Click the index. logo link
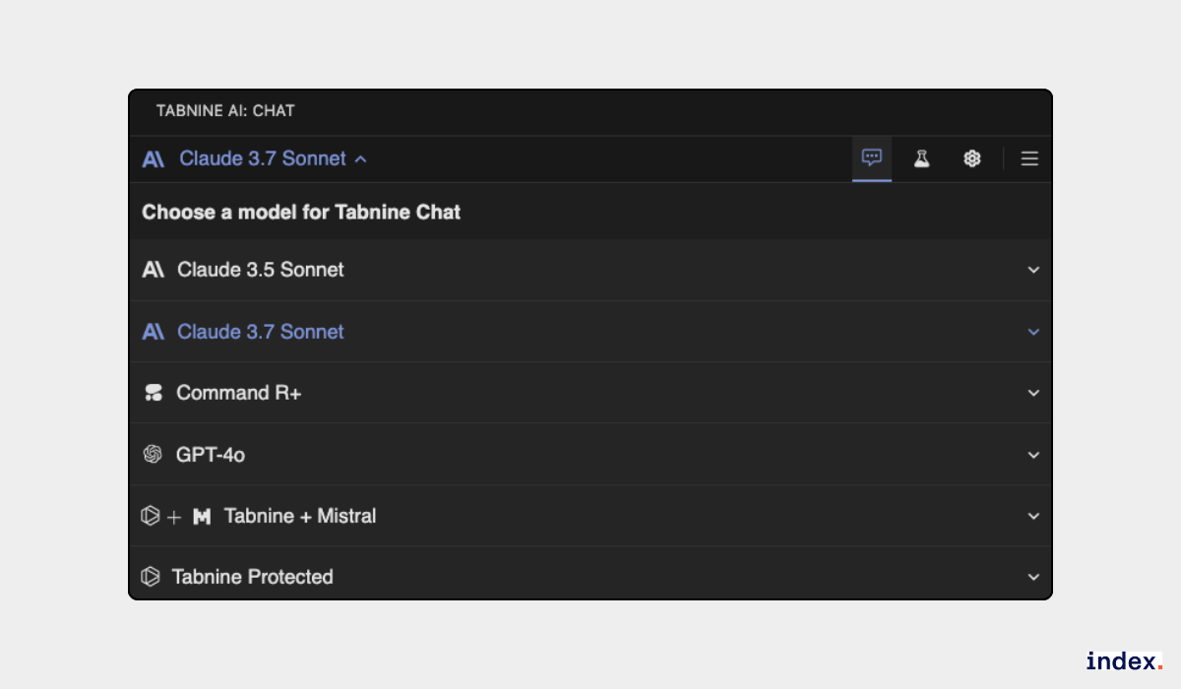1181x689 pixels. [x=1124, y=660]
